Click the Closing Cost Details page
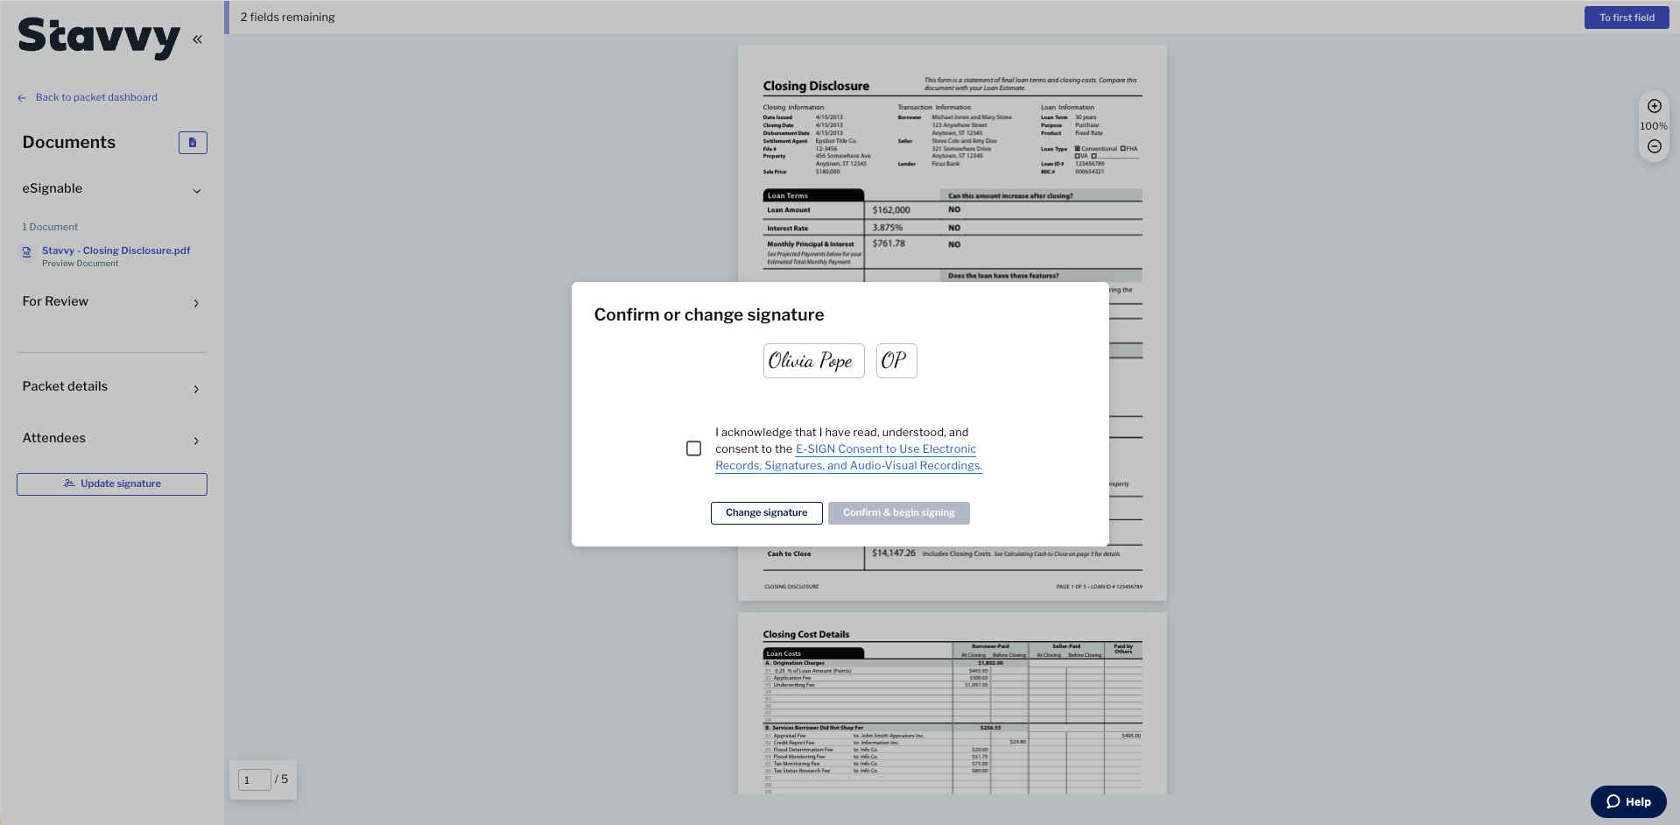This screenshot has width=1680, height=825. coord(952,703)
